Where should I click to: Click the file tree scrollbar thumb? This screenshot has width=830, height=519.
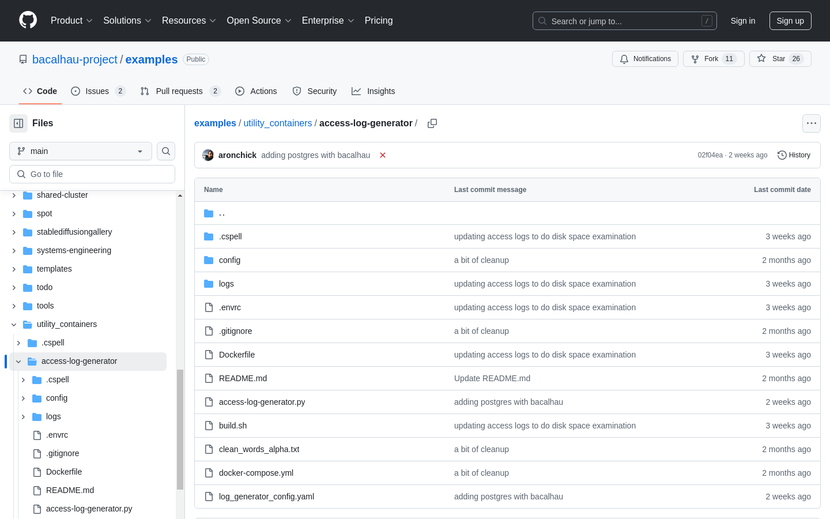tap(180, 430)
